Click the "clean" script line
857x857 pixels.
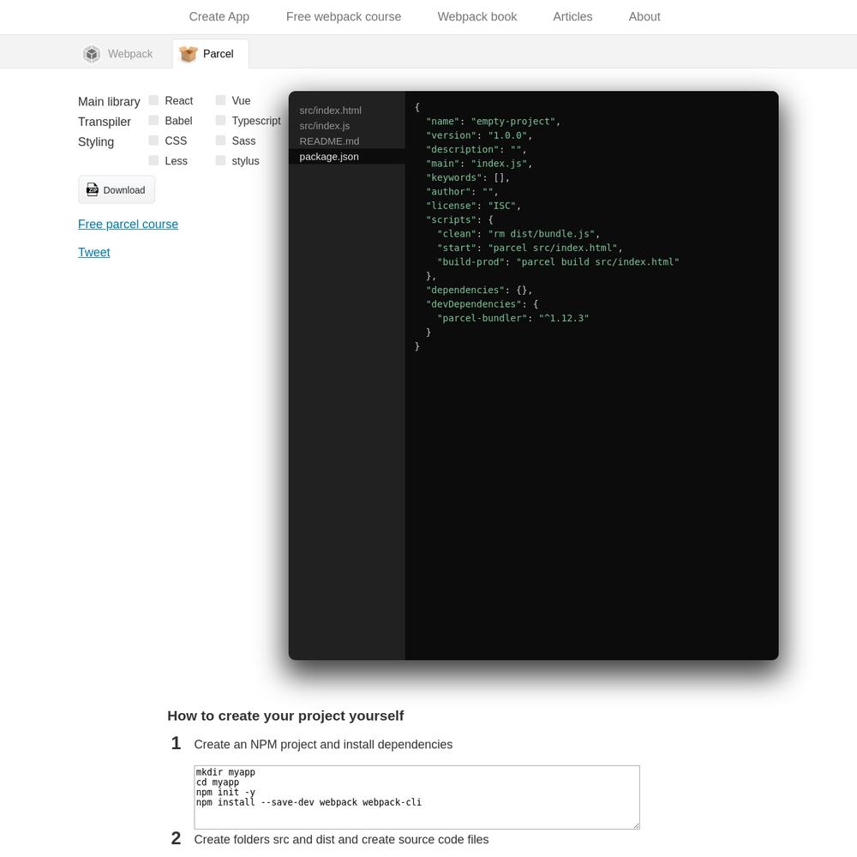518,234
